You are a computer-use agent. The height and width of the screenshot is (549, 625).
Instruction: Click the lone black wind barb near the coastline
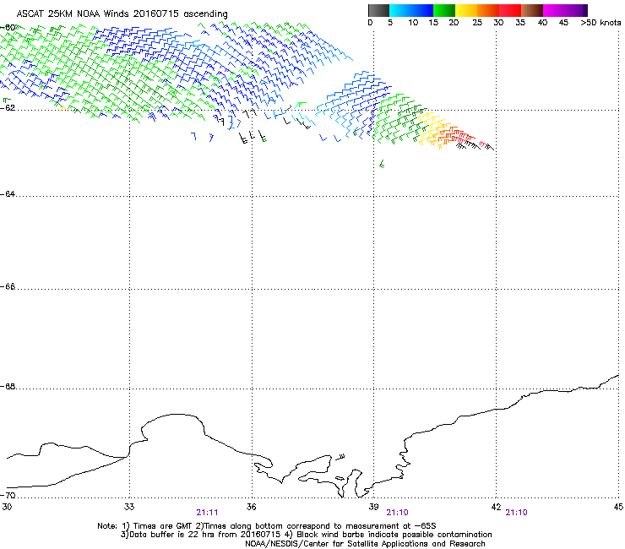point(340,457)
